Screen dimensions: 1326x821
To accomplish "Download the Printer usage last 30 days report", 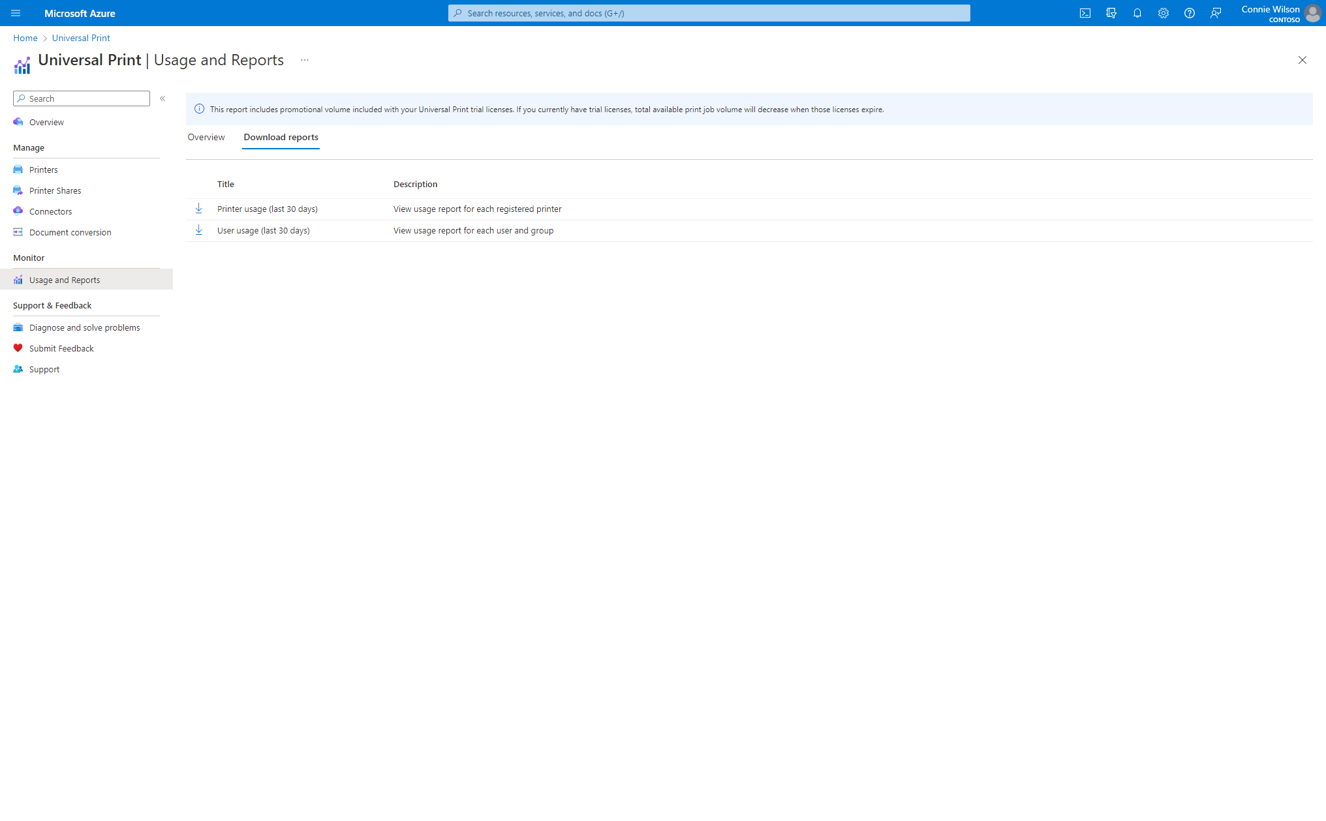I will coord(199,208).
